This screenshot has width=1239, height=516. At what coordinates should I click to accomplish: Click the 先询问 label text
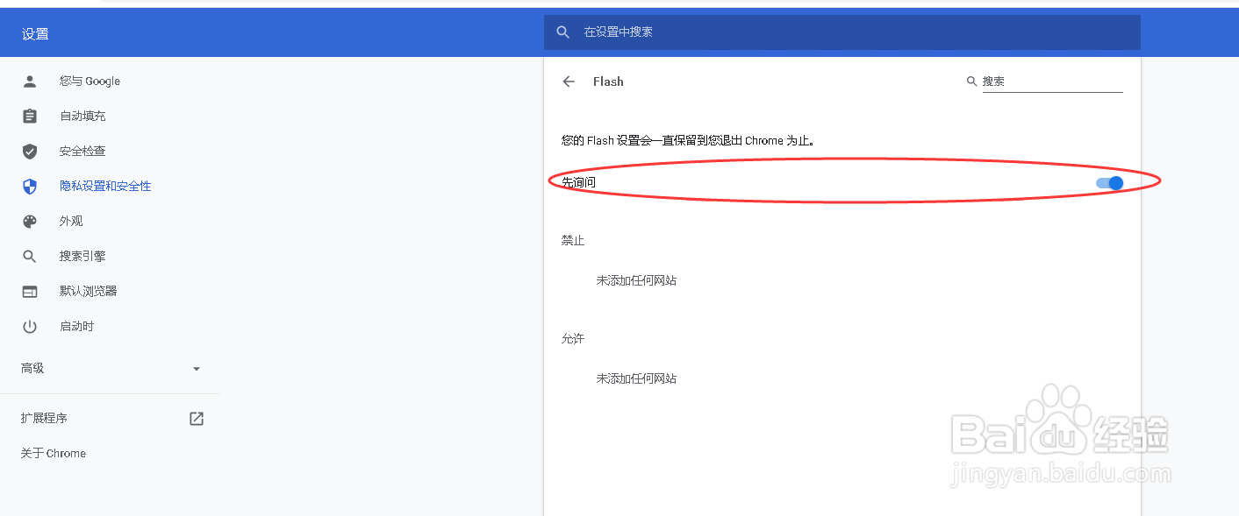[578, 182]
